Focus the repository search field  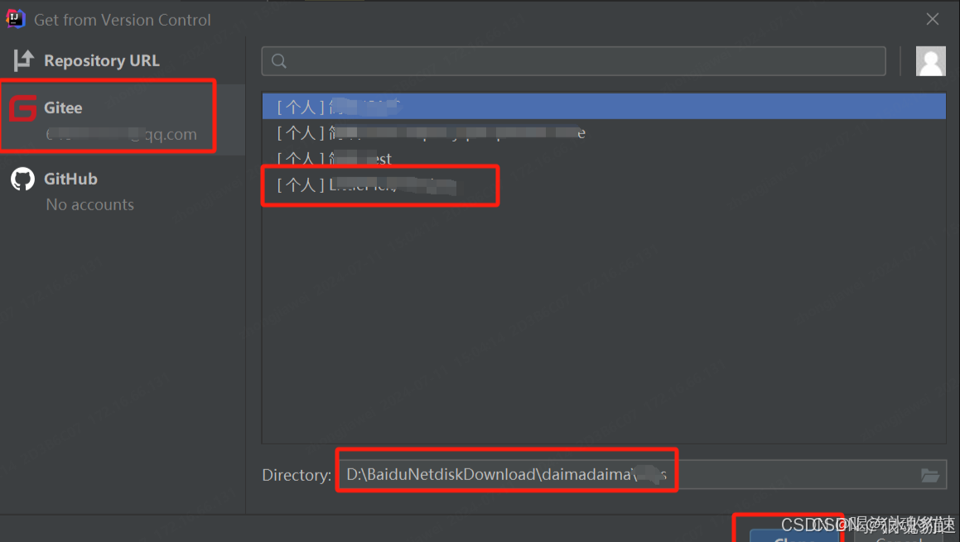click(574, 61)
